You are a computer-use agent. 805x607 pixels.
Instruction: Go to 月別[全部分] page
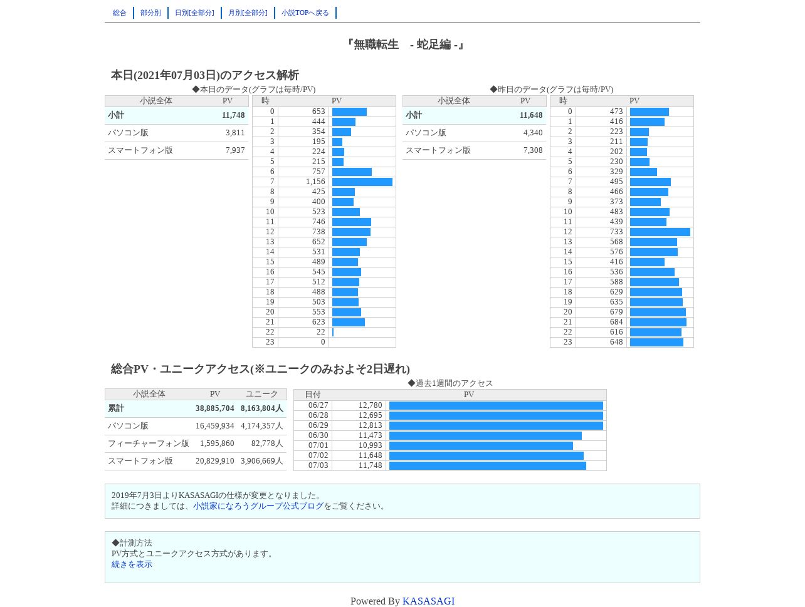click(248, 13)
